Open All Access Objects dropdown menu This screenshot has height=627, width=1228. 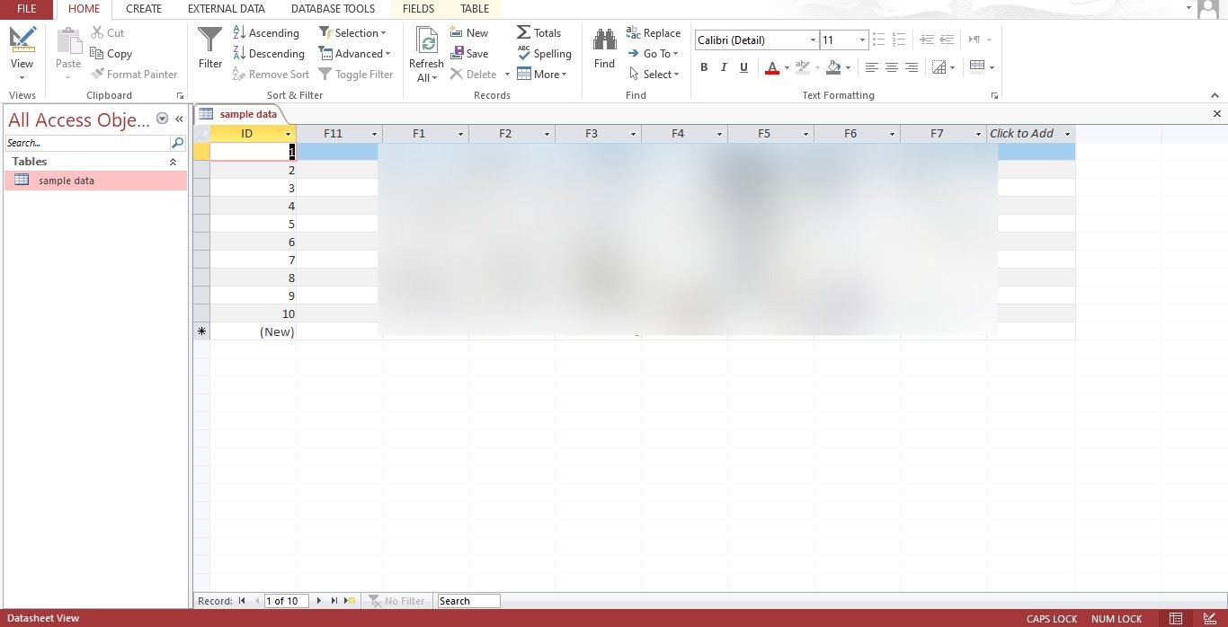coord(162,119)
